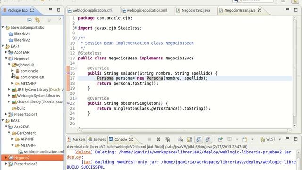Maximize the editor area
Viewport: 302px width, 170px height.
click(296, 10)
